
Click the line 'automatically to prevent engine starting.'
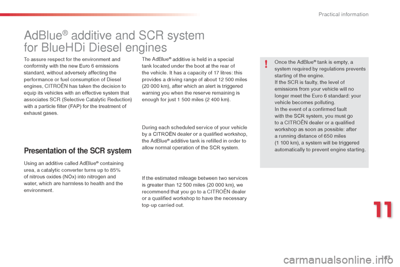[x=320, y=150]
